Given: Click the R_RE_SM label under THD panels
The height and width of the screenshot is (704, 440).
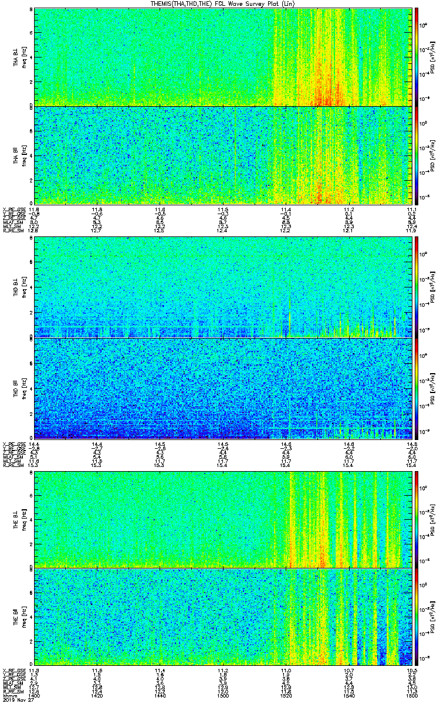Looking at the screenshot, I should point(12,465).
